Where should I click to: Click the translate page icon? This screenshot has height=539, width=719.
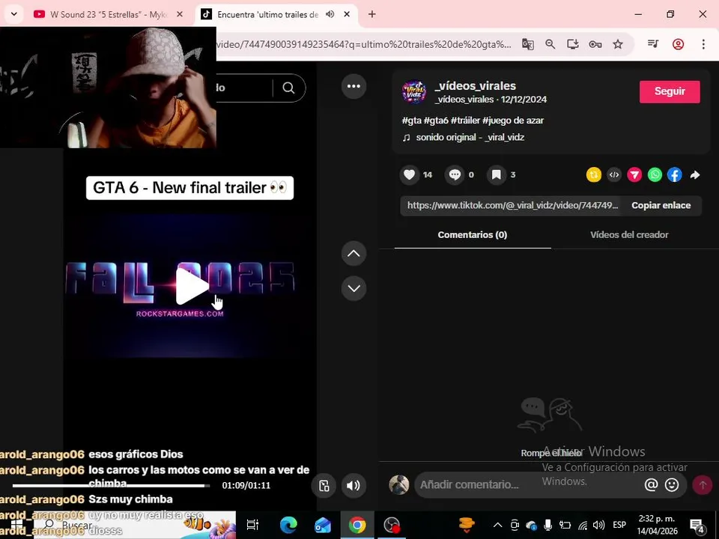click(528, 44)
